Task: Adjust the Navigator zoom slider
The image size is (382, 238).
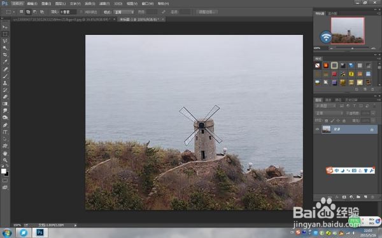Action: click(352, 48)
